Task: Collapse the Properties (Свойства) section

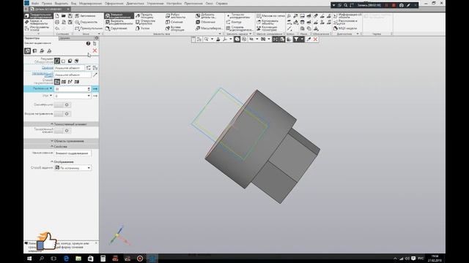Action: pyautogui.click(x=61, y=147)
